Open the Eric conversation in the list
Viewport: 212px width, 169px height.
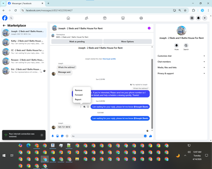(x=24, y=71)
